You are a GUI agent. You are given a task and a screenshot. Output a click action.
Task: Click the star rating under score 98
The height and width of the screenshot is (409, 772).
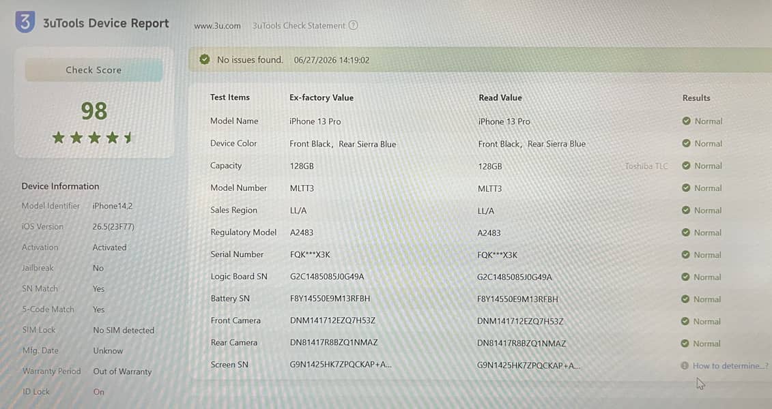click(93, 138)
